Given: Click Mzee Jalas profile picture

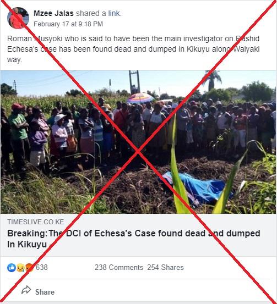Looking at the screenshot, I should 18,18.
